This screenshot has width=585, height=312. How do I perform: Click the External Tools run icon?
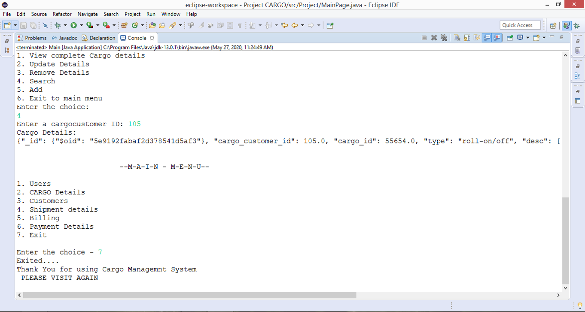(106, 25)
